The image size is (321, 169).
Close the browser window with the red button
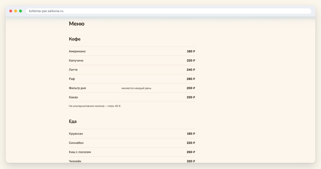[11, 11]
